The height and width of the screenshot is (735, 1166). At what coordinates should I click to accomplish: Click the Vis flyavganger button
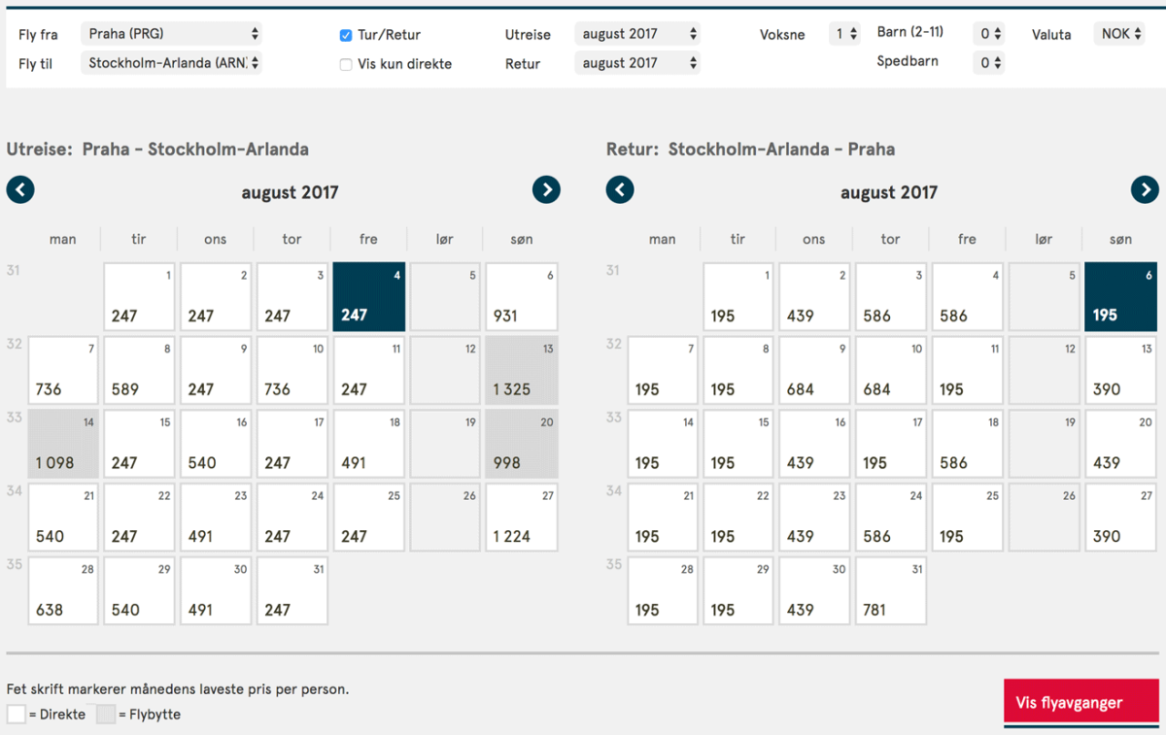point(1081,702)
